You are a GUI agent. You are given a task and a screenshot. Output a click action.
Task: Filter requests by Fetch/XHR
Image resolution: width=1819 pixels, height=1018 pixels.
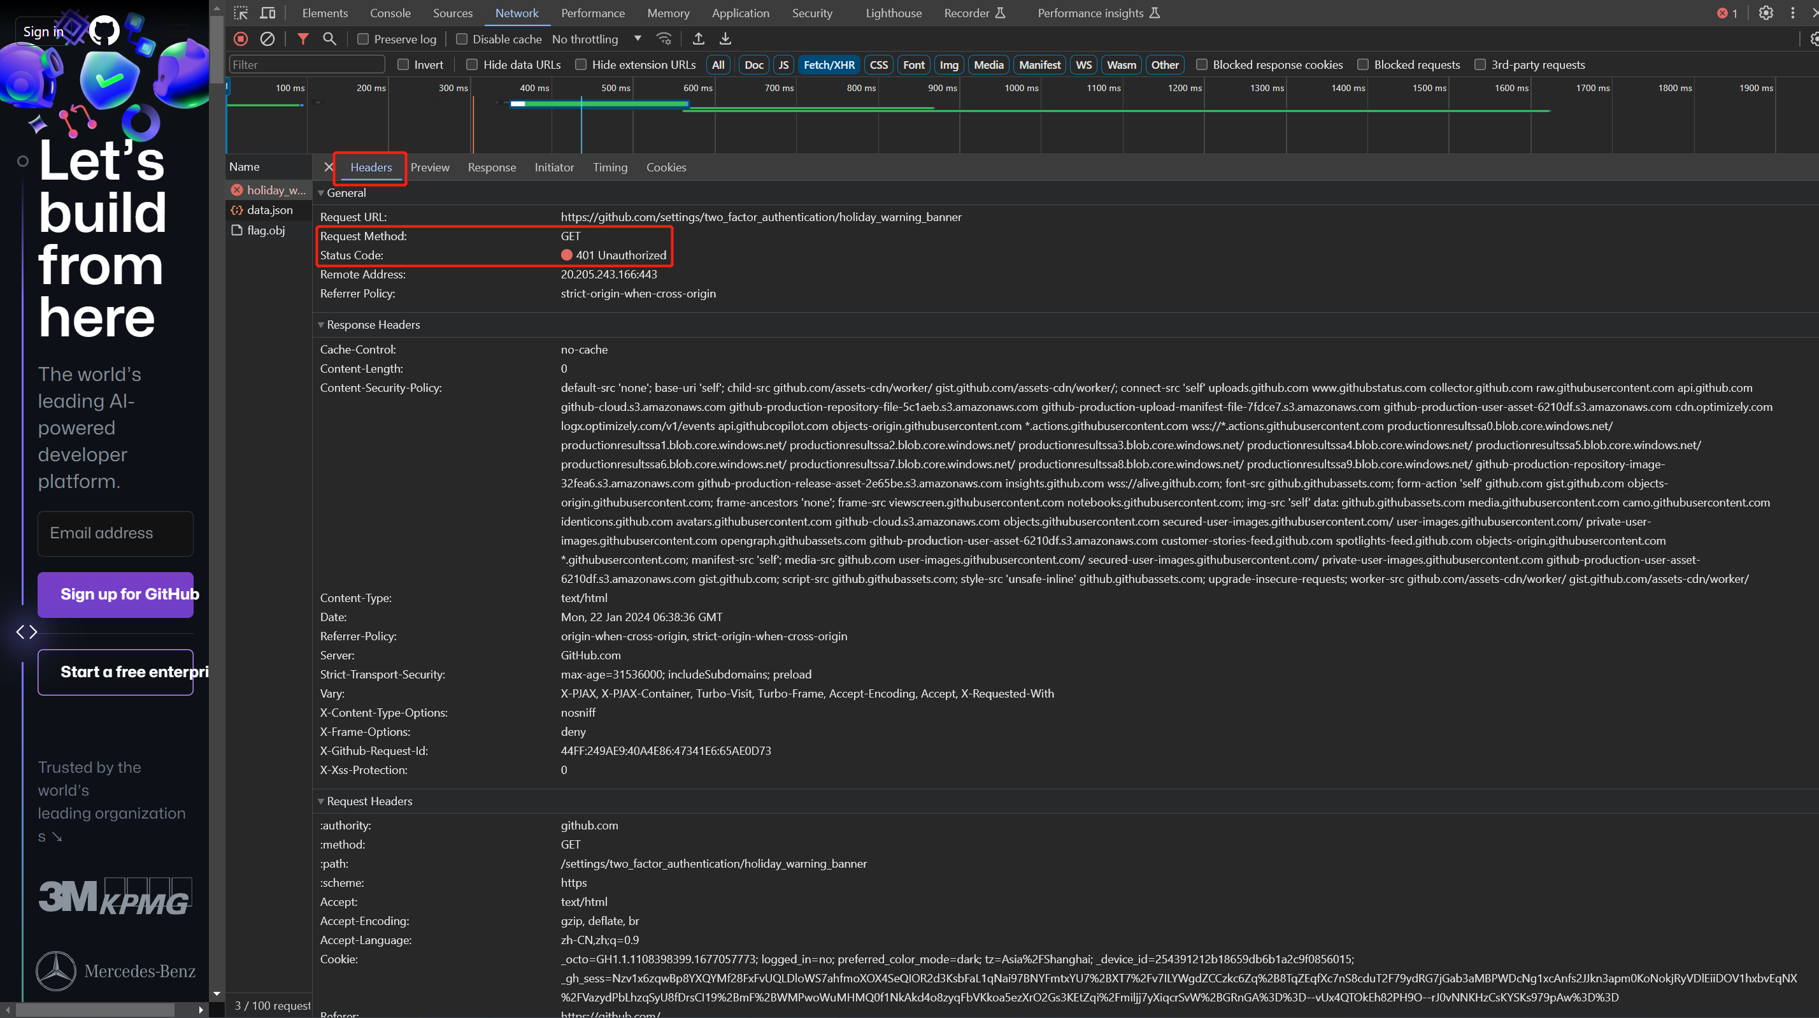[829, 64]
